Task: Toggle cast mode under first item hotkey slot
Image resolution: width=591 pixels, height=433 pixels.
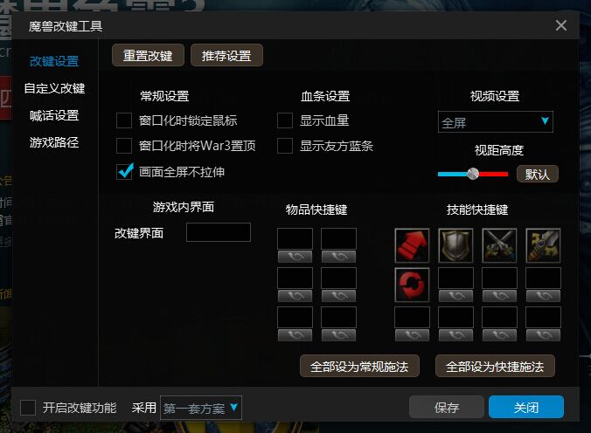Action: [295, 257]
